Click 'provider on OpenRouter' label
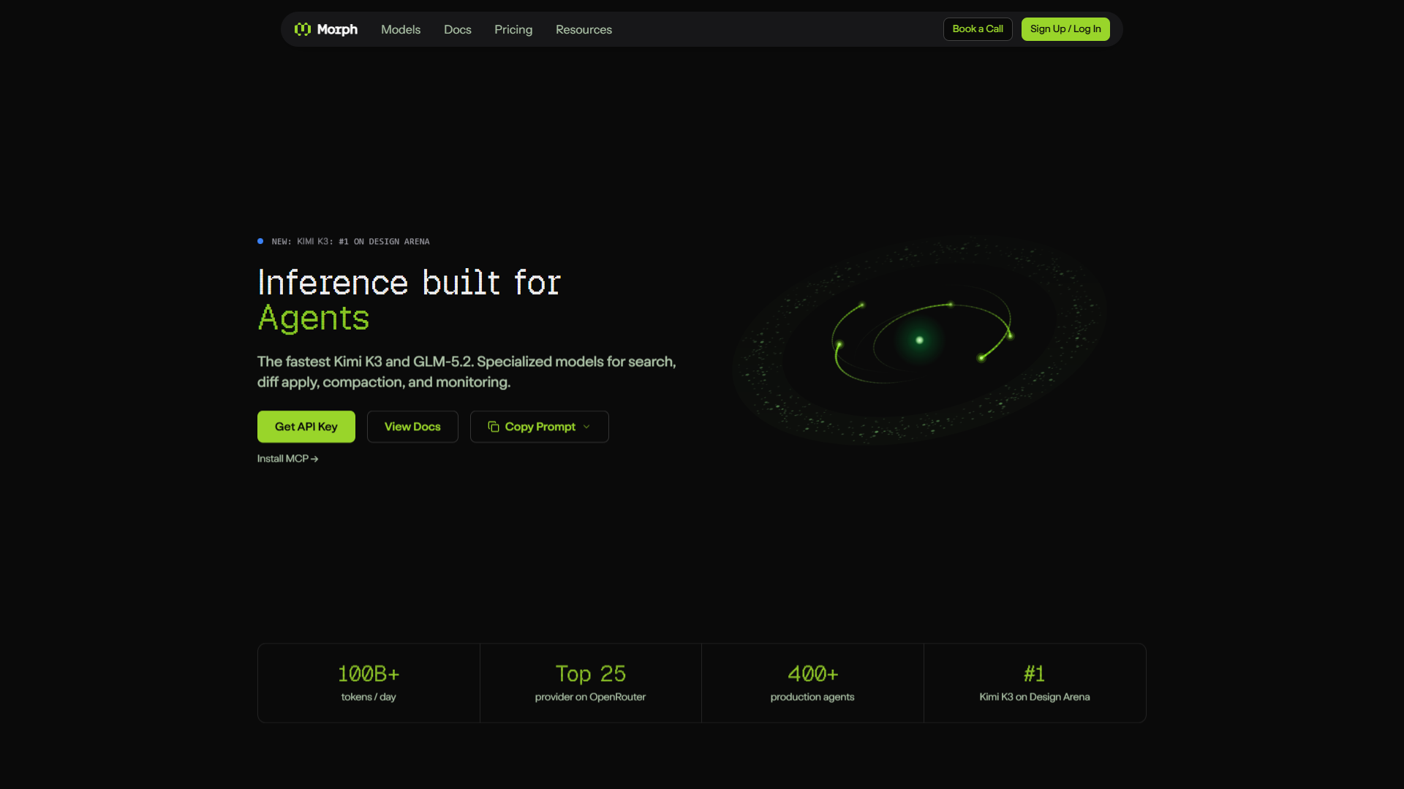The height and width of the screenshot is (789, 1404). [x=591, y=697]
